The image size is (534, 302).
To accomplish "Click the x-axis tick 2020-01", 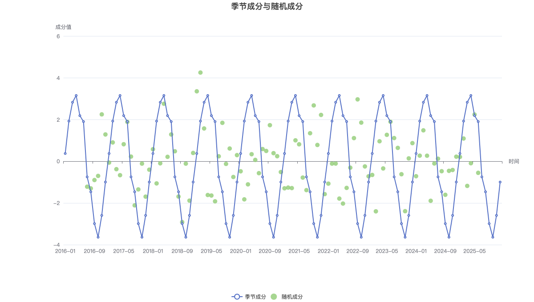I will click(x=240, y=251).
